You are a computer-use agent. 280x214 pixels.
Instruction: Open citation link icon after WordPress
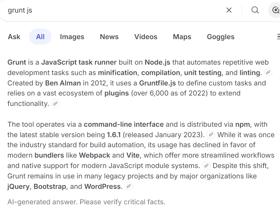point(129,186)
